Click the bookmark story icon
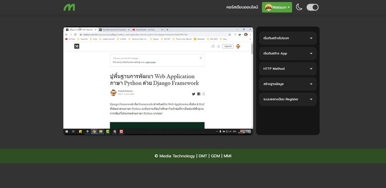This screenshot has height=188, width=386. point(203,94)
